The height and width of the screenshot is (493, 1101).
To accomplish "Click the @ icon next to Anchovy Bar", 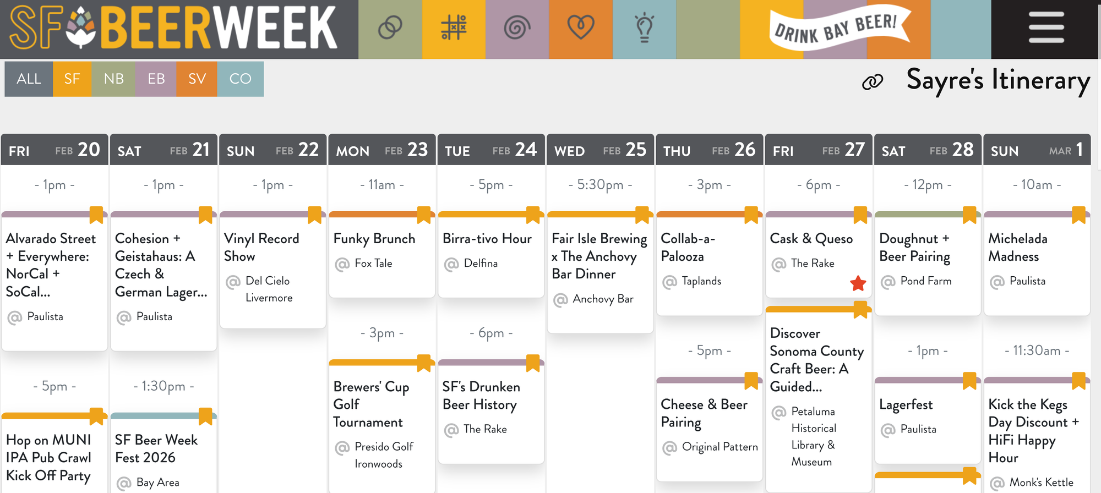I will tap(559, 299).
